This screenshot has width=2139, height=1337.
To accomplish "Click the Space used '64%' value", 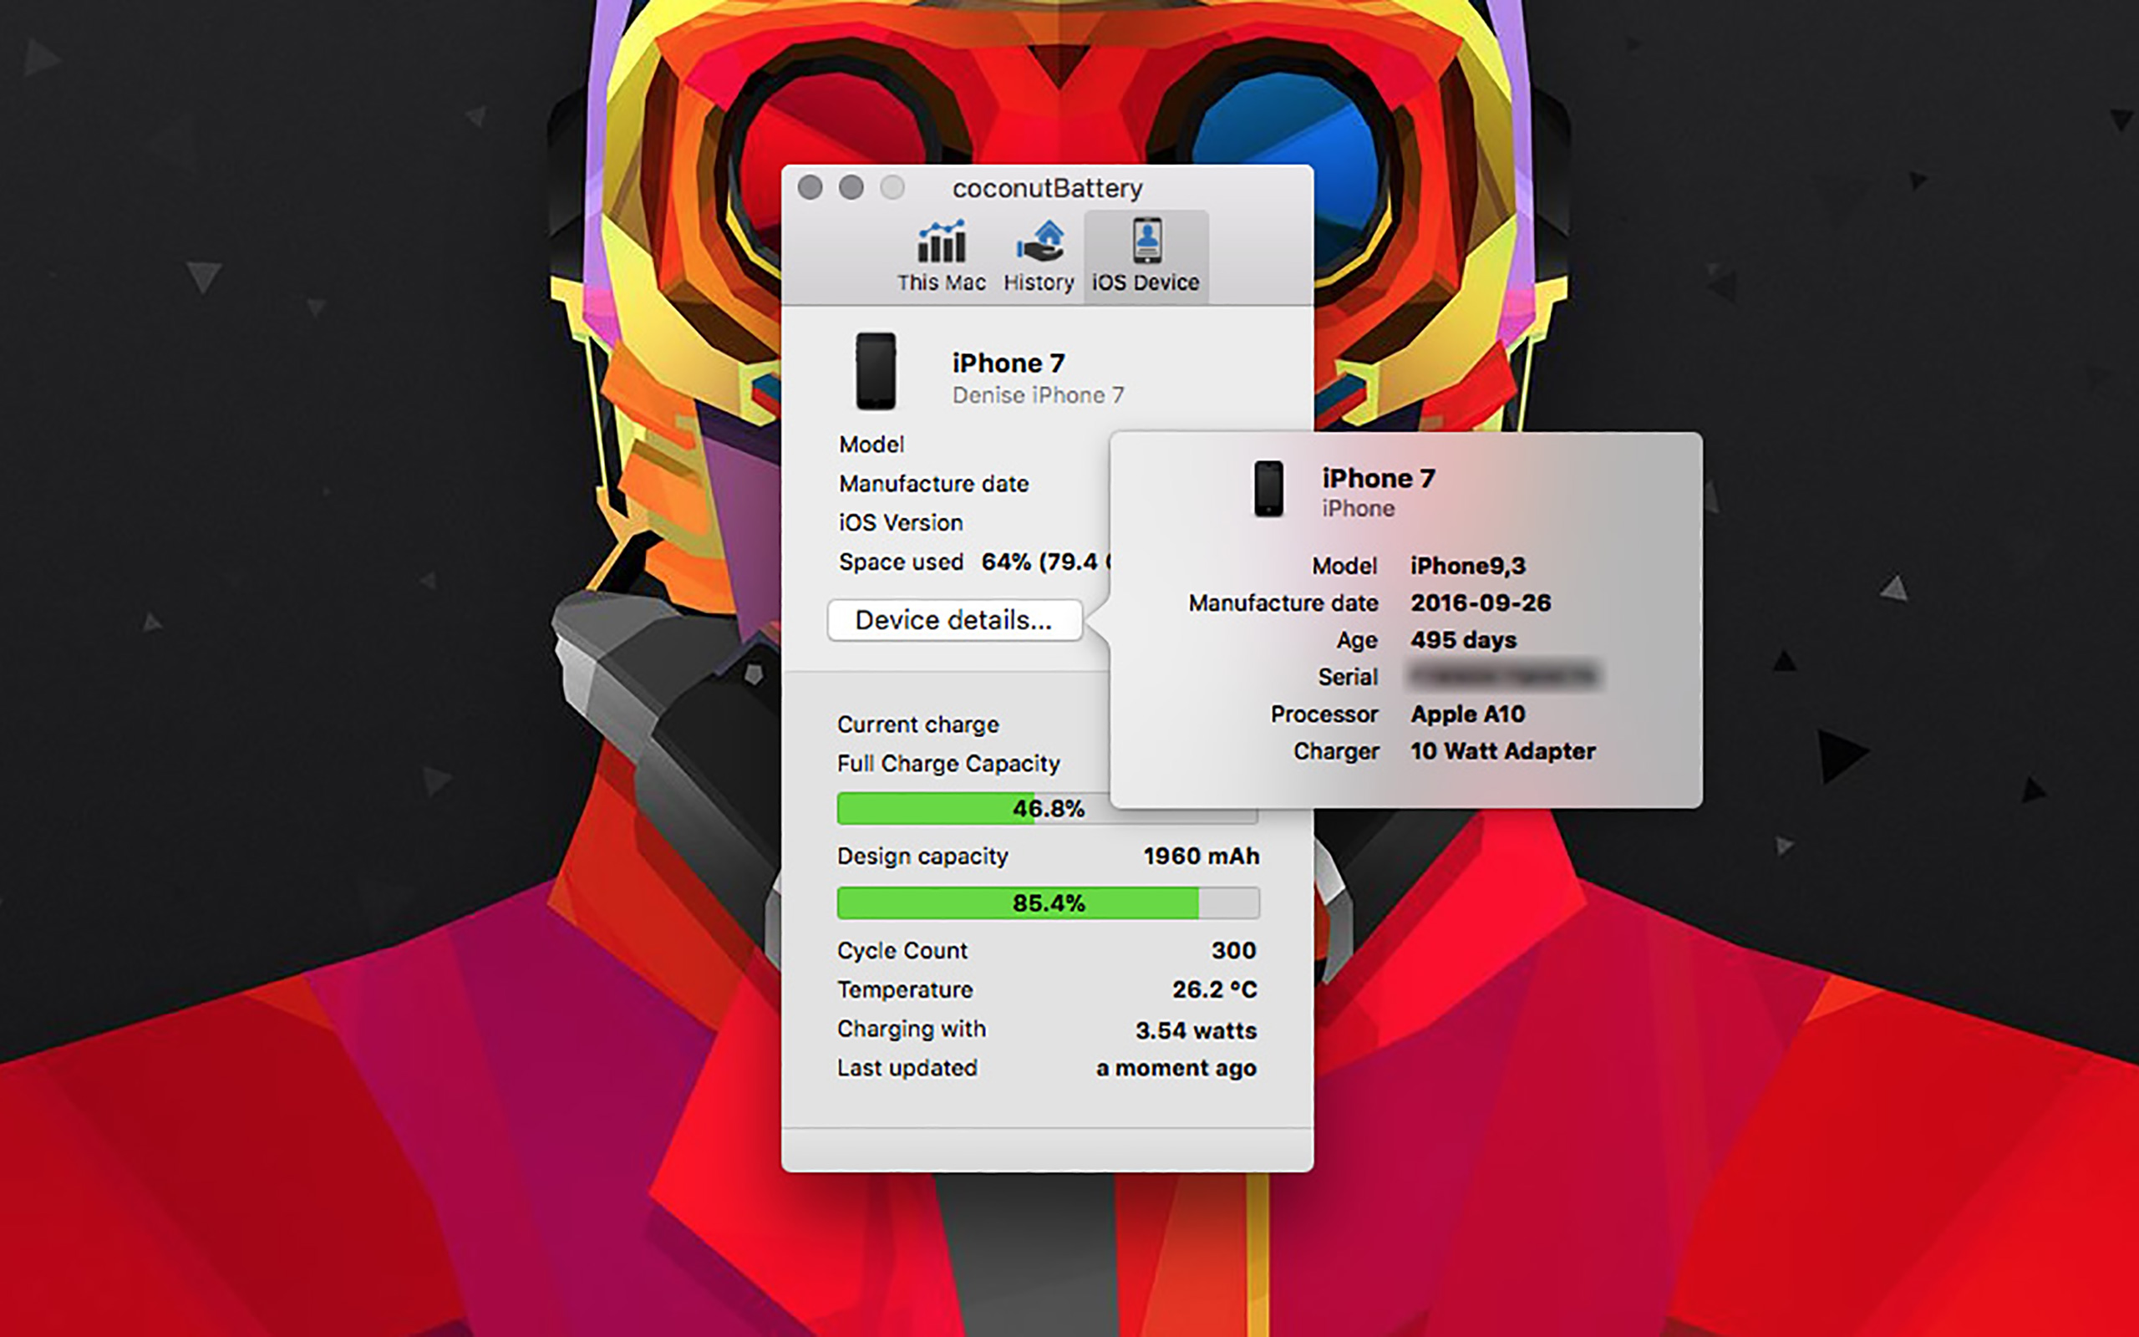I will [1006, 562].
